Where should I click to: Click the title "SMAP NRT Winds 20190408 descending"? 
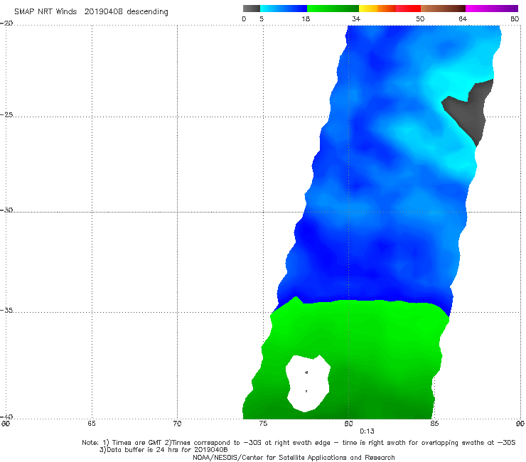click(91, 12)
